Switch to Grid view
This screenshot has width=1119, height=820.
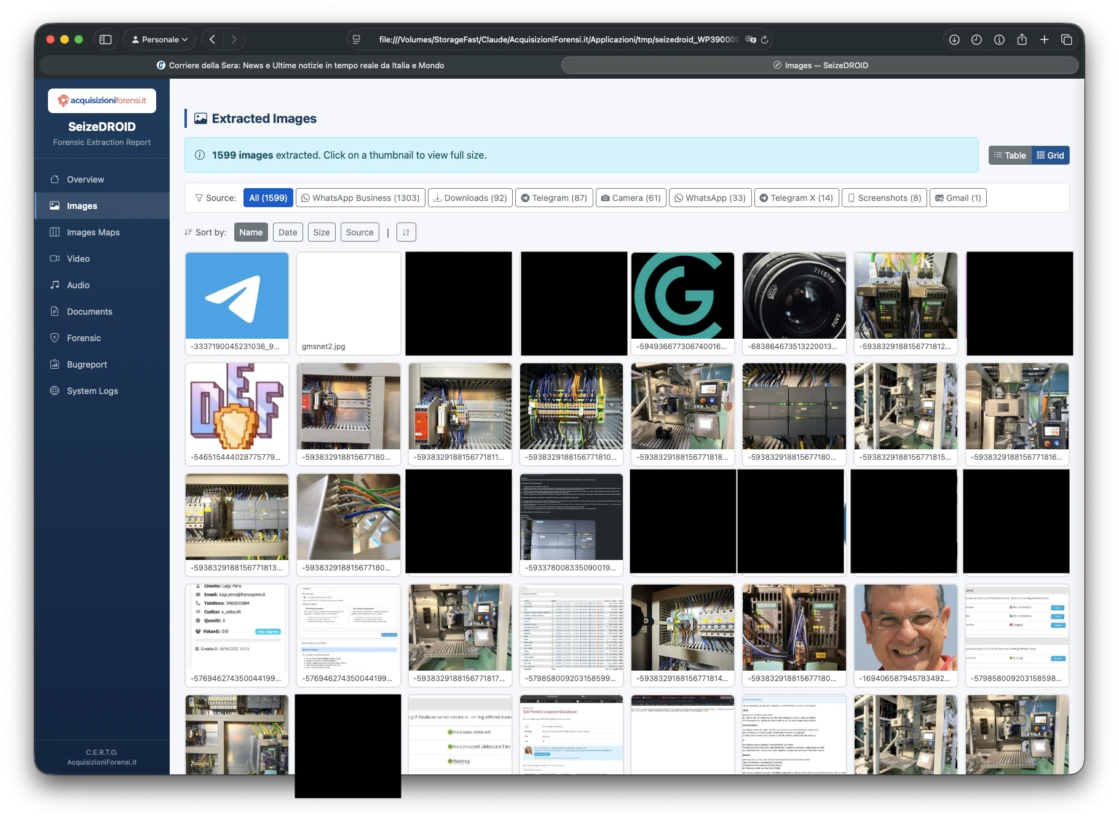point(1050,156)
